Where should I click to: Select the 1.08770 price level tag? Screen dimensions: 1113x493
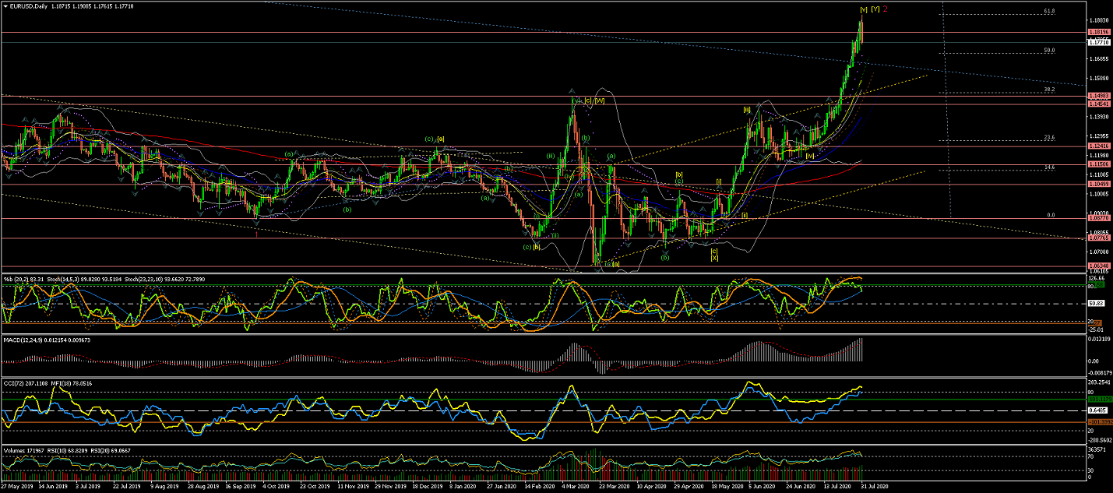(x=1099, y=219)
